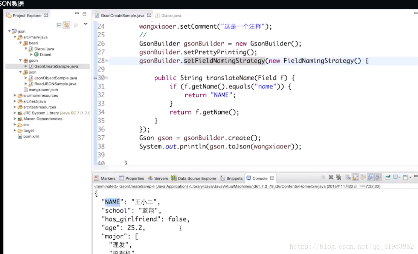Click the Terminate button in Console toolbar
This screenshot has height=254, width=418.
tap(323, 177)
